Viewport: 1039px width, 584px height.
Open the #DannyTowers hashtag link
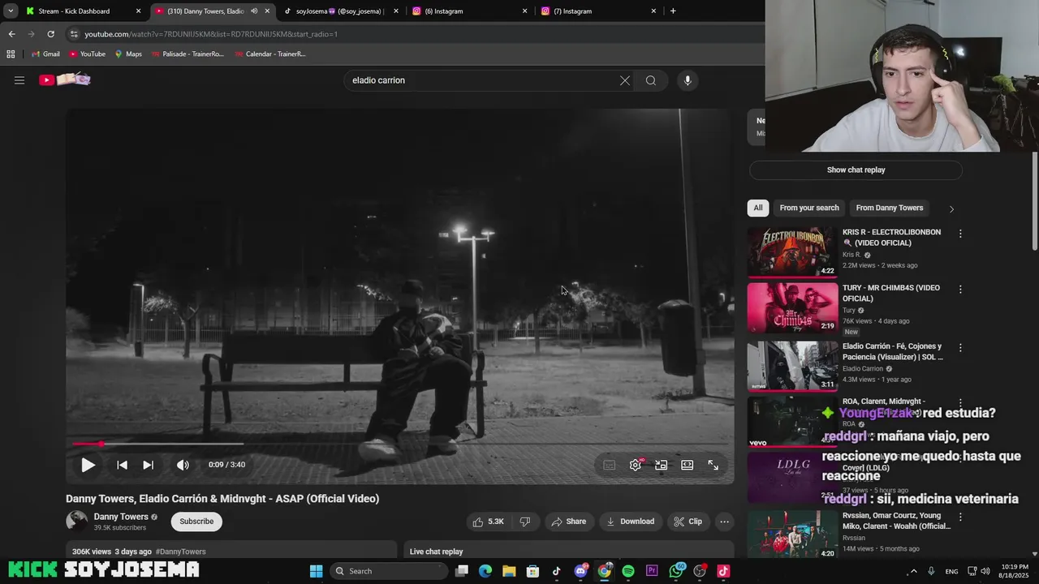180,552
